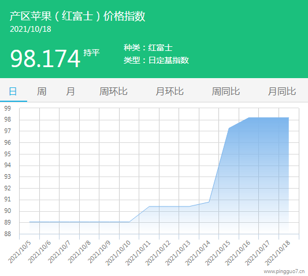Open the 月环比 tab
This screenshot has height=276, width=308.
click(x=170, y=91)
